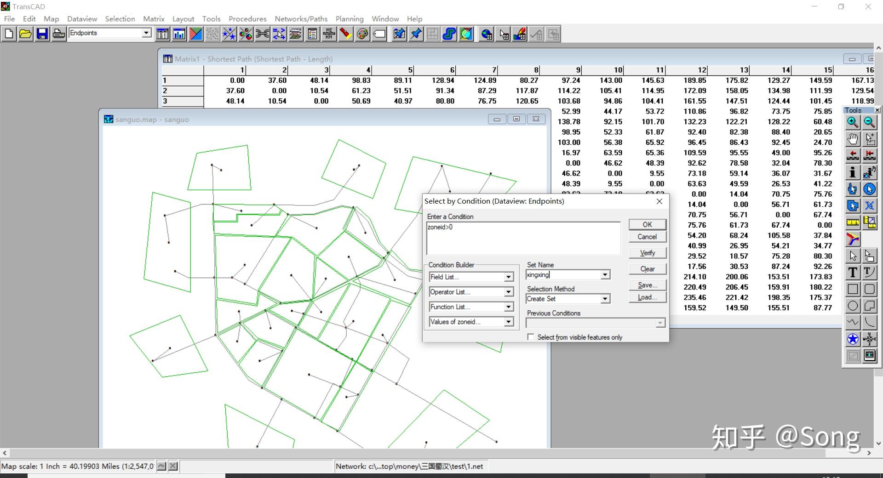Expand the Endpoints layer dropdown
This screenshot has height=478, width=883.
coord(146,33)
